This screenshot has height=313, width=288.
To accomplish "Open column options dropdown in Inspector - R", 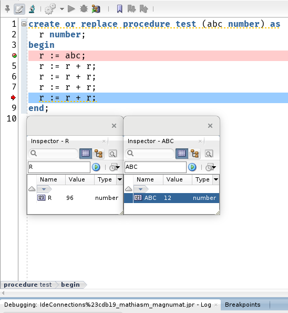I will [x=120, y=179].
